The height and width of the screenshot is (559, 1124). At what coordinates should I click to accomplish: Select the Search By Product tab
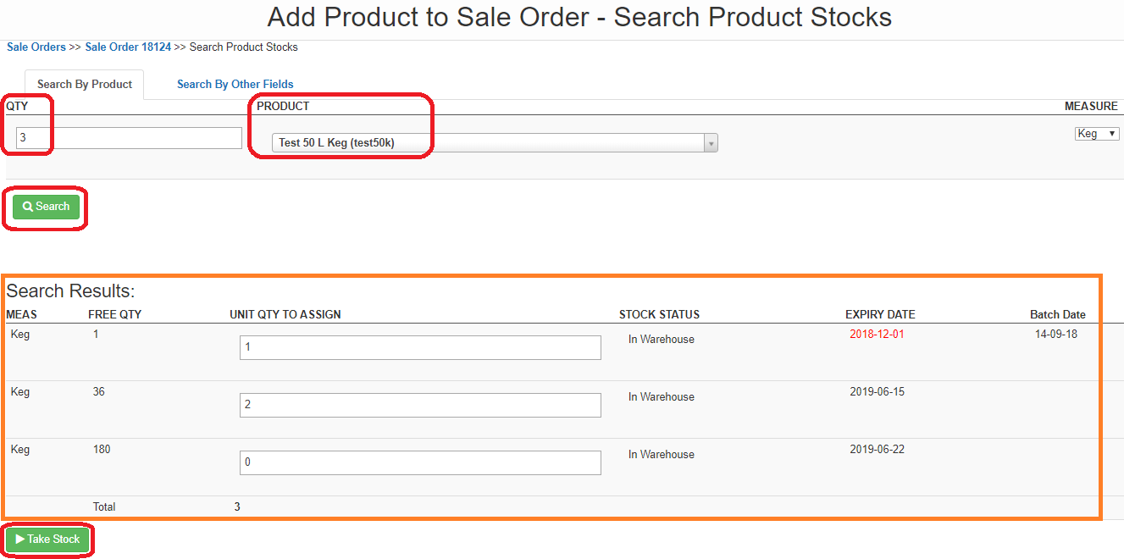click(85, 84)
